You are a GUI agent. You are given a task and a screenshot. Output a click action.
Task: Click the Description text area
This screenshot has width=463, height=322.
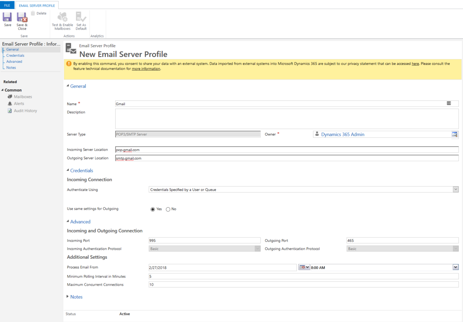pyautogui.click(x=287, y=119)
